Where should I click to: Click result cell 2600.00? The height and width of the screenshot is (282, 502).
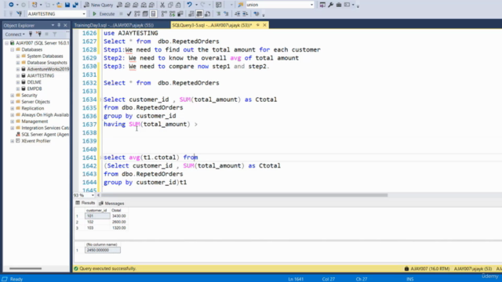point(119,222)
